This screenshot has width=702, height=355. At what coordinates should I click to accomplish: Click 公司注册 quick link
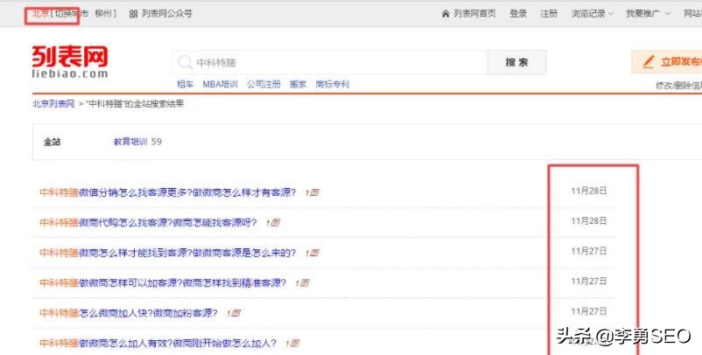click(x=263, y=84)
